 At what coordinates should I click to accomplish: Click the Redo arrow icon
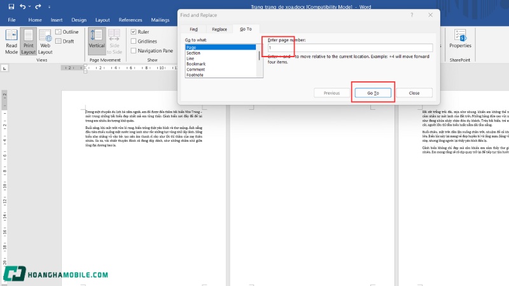[x=39, y=6]
